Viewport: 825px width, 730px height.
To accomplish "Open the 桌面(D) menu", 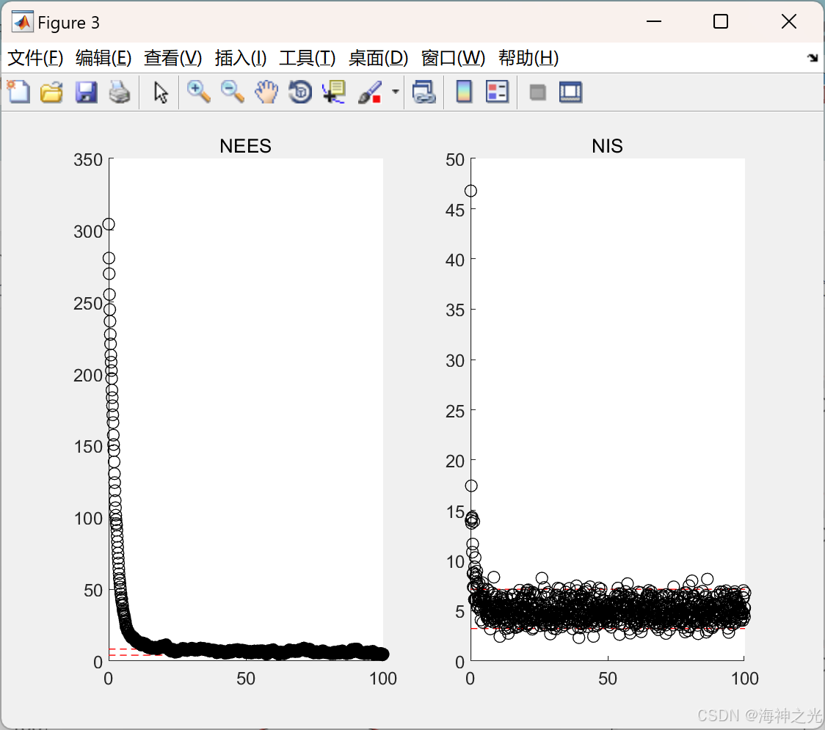I will coord(378,58).
